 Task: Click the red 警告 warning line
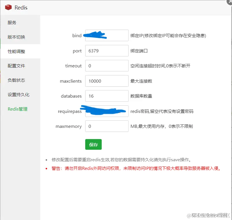coord(136,168)
